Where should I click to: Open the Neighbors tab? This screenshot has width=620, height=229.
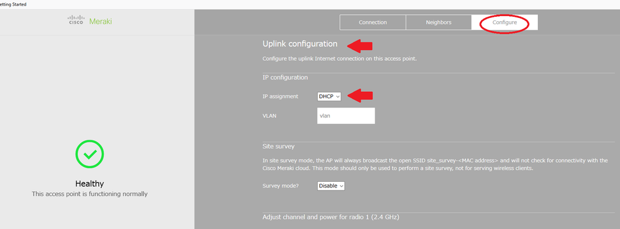[439, 22]
